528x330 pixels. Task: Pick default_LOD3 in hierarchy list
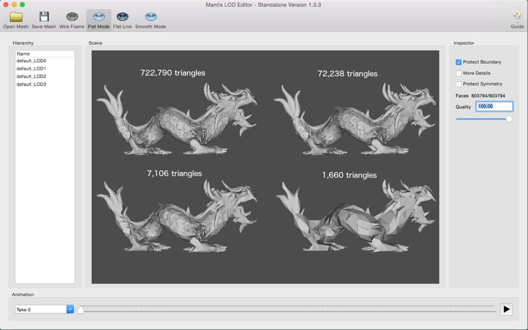tap(32, 84)
